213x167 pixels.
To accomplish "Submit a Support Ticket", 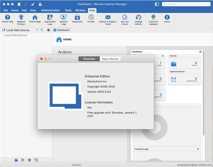I will 108,20.
